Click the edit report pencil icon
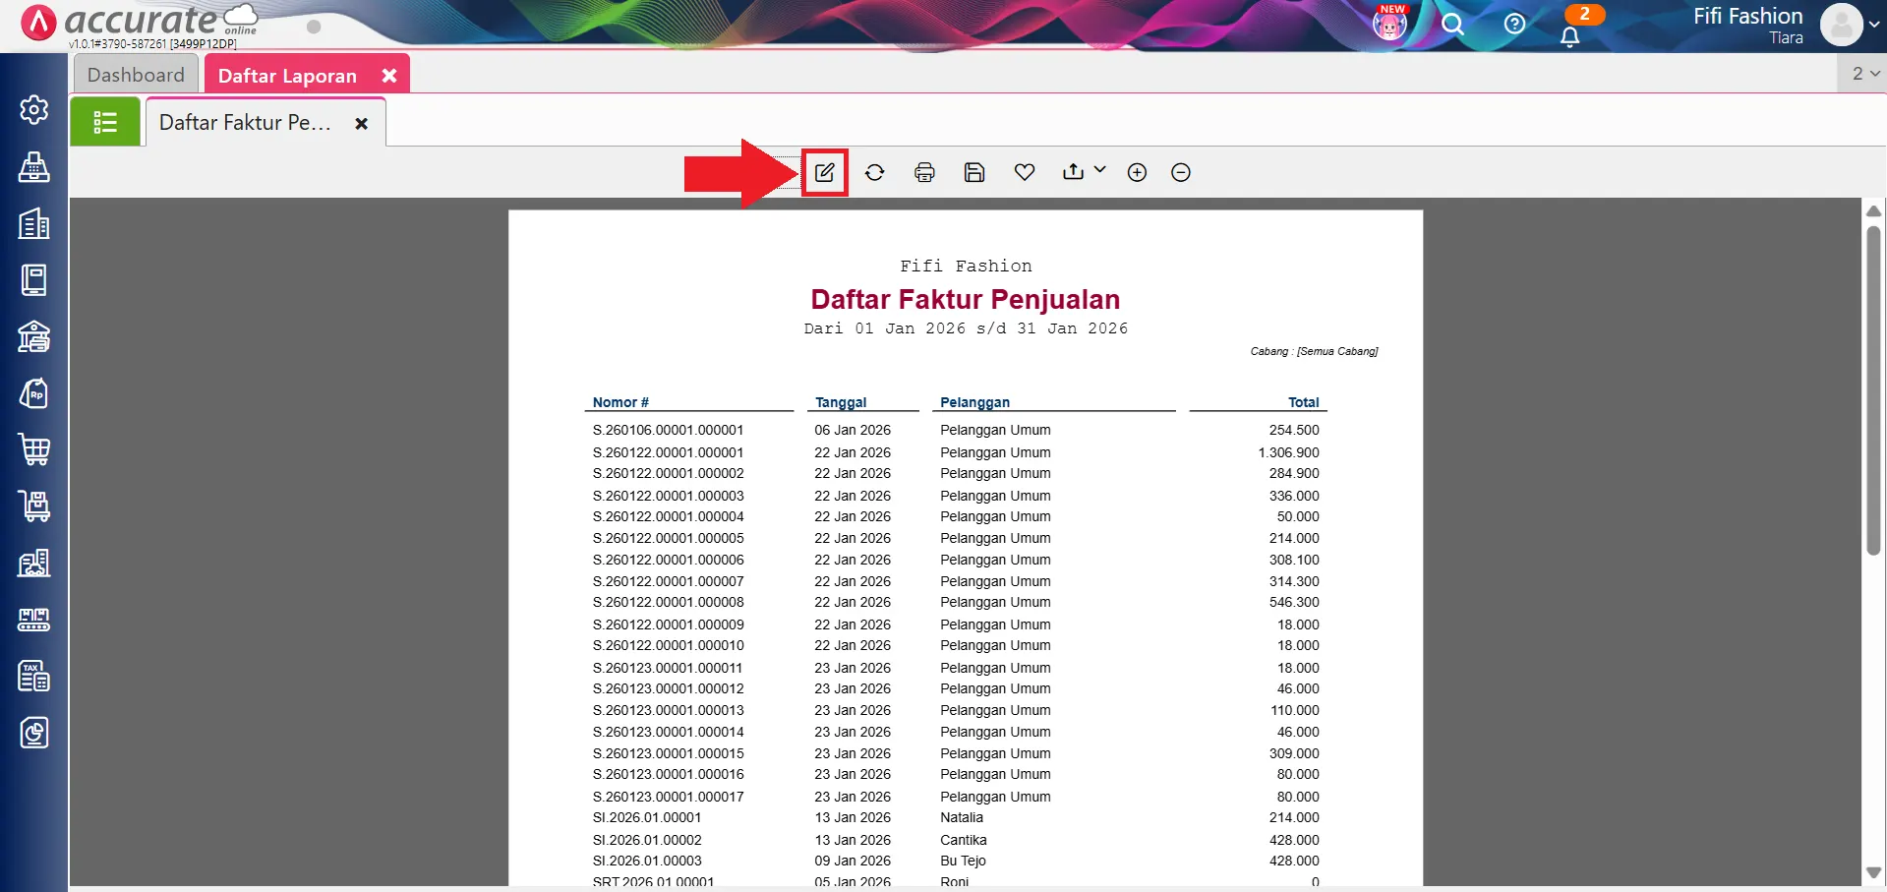 point(824,173)
